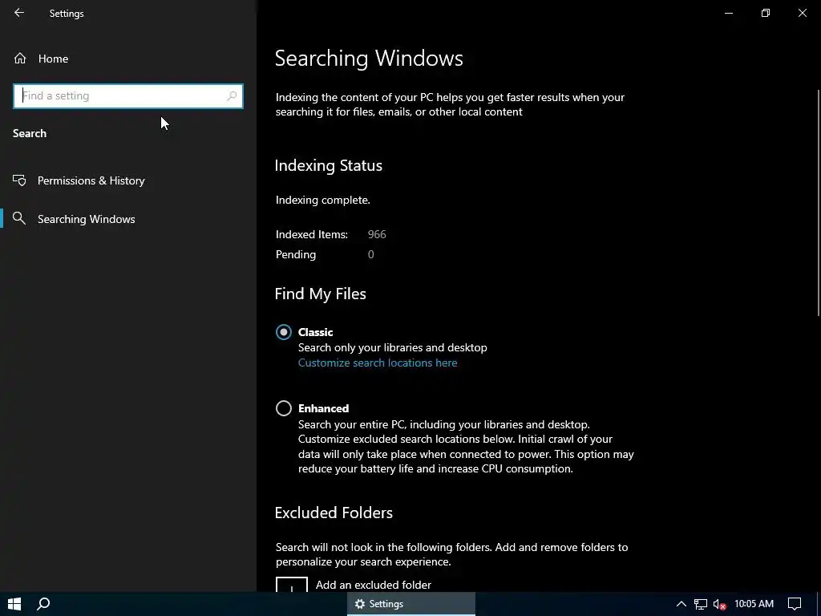821x616 pixels.
Task: Click Settings taskbar button
Action: tap(411, 604)
